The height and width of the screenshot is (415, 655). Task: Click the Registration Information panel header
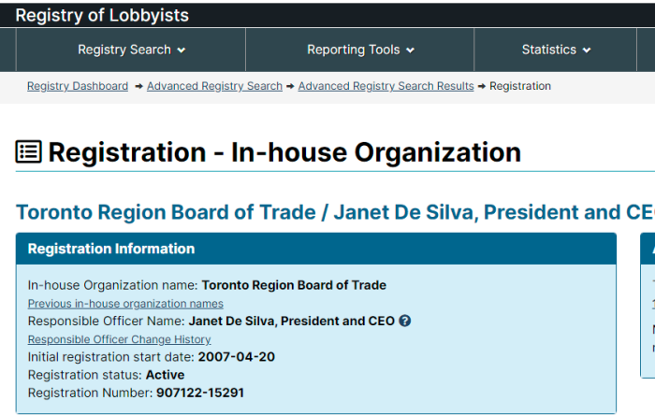pos(316,249)
